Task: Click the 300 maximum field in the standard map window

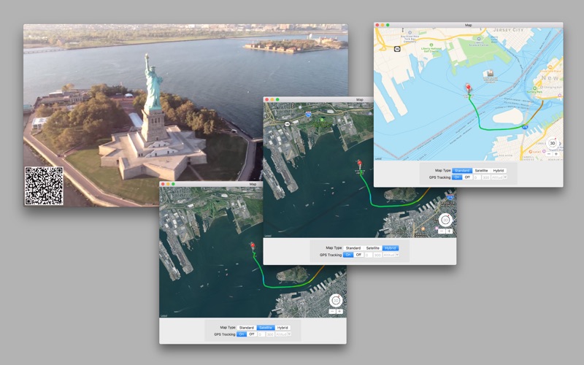Action: 486,177
